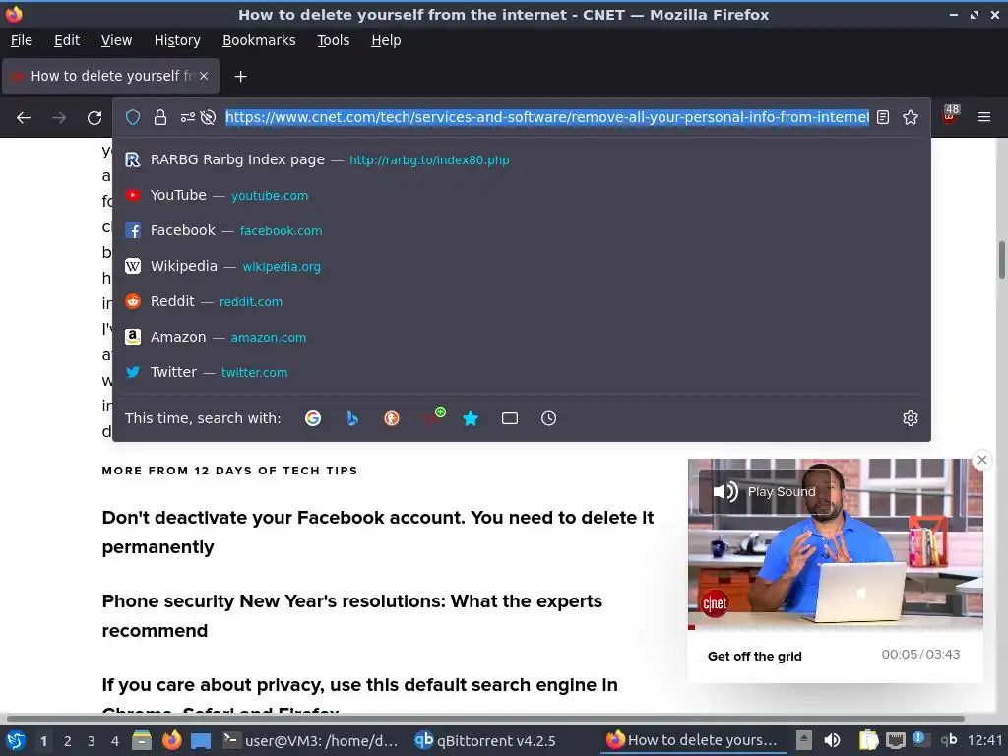Open the network tray icon
Screen dimensions: 1008x756
click(896, 741)
